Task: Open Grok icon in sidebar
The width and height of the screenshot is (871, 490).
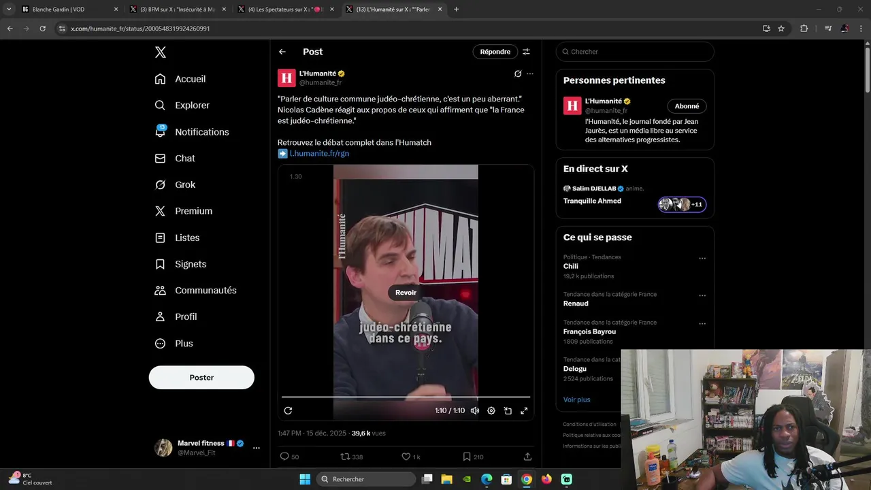Action: point(160,184)
